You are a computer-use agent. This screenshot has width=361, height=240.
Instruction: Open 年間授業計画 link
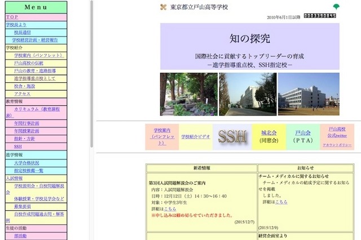[27, 131]
